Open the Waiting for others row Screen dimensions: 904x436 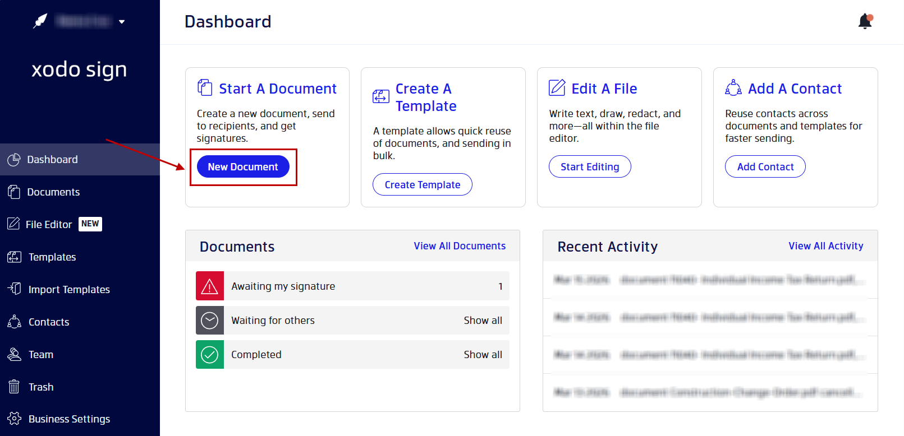click(352, 321)
